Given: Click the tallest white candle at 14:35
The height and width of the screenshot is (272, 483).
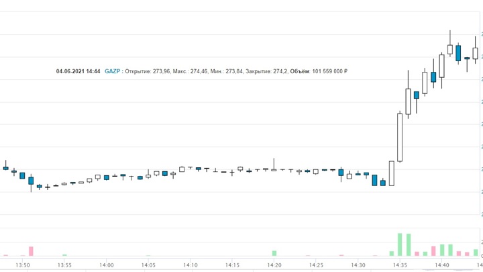Looking at the screenshot, I should [x=400, y=138].
